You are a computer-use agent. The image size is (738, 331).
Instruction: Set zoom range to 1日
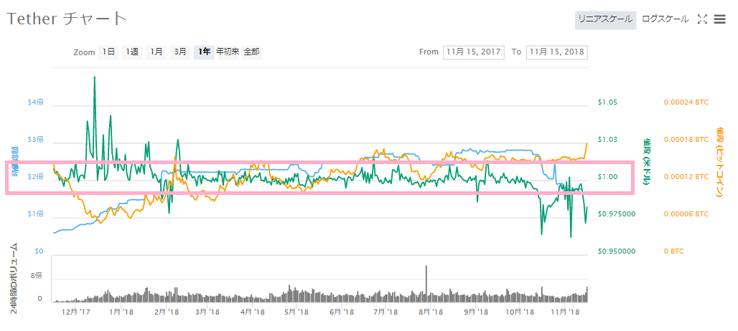[108, 52]
